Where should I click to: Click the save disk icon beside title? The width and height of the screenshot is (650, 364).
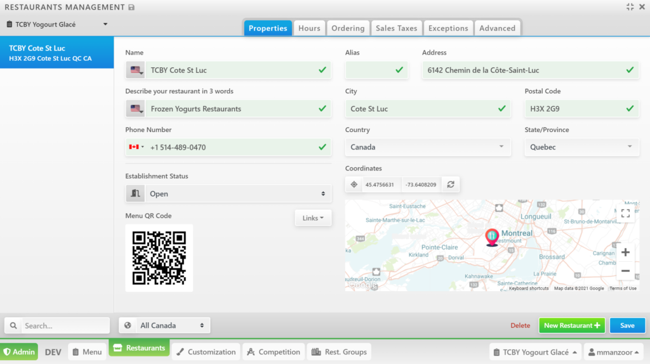click(x=131, y=8)
